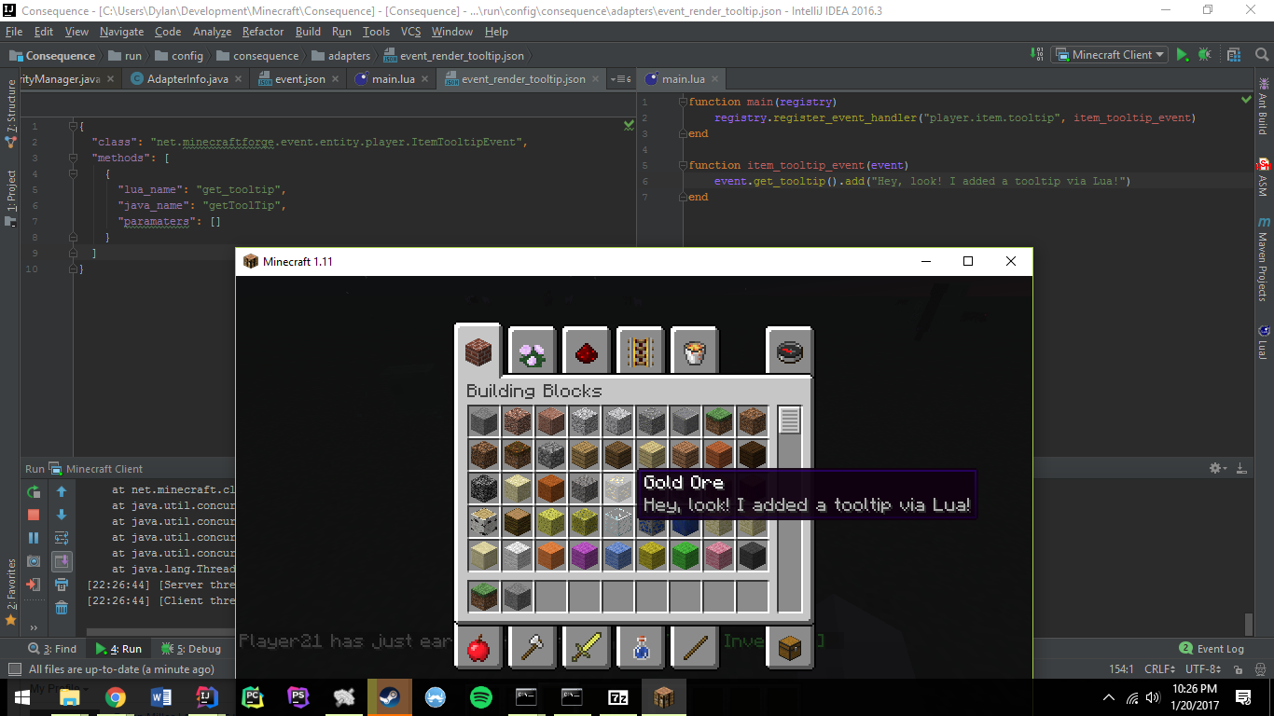Select Transportation rail tab in Minecraft
Viewport: 1274px width, 716px height.
640,351
